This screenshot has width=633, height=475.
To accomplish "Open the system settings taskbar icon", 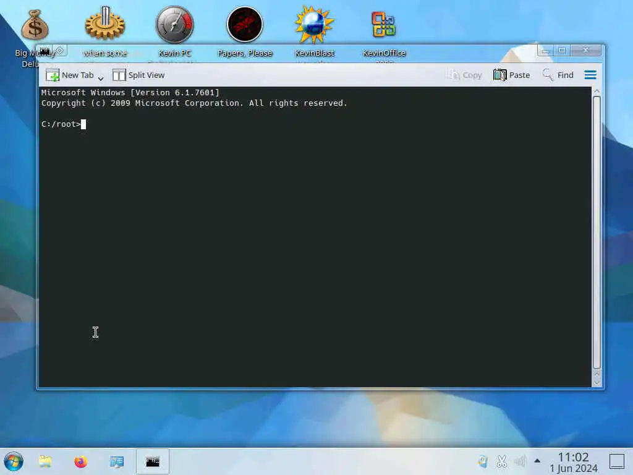I will [117, 461].
